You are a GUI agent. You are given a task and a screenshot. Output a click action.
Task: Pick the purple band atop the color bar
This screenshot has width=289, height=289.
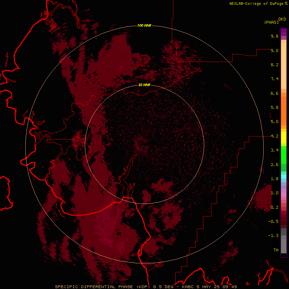284,32
